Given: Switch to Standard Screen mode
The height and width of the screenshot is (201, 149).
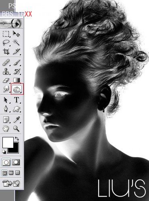Looking at the screenshot, I should (4, 173).
